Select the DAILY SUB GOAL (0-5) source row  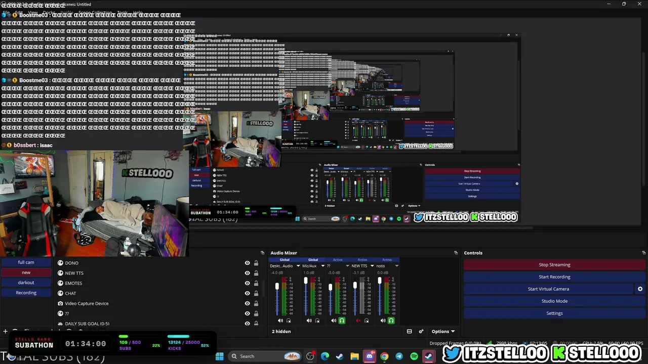tap(157, 324)
